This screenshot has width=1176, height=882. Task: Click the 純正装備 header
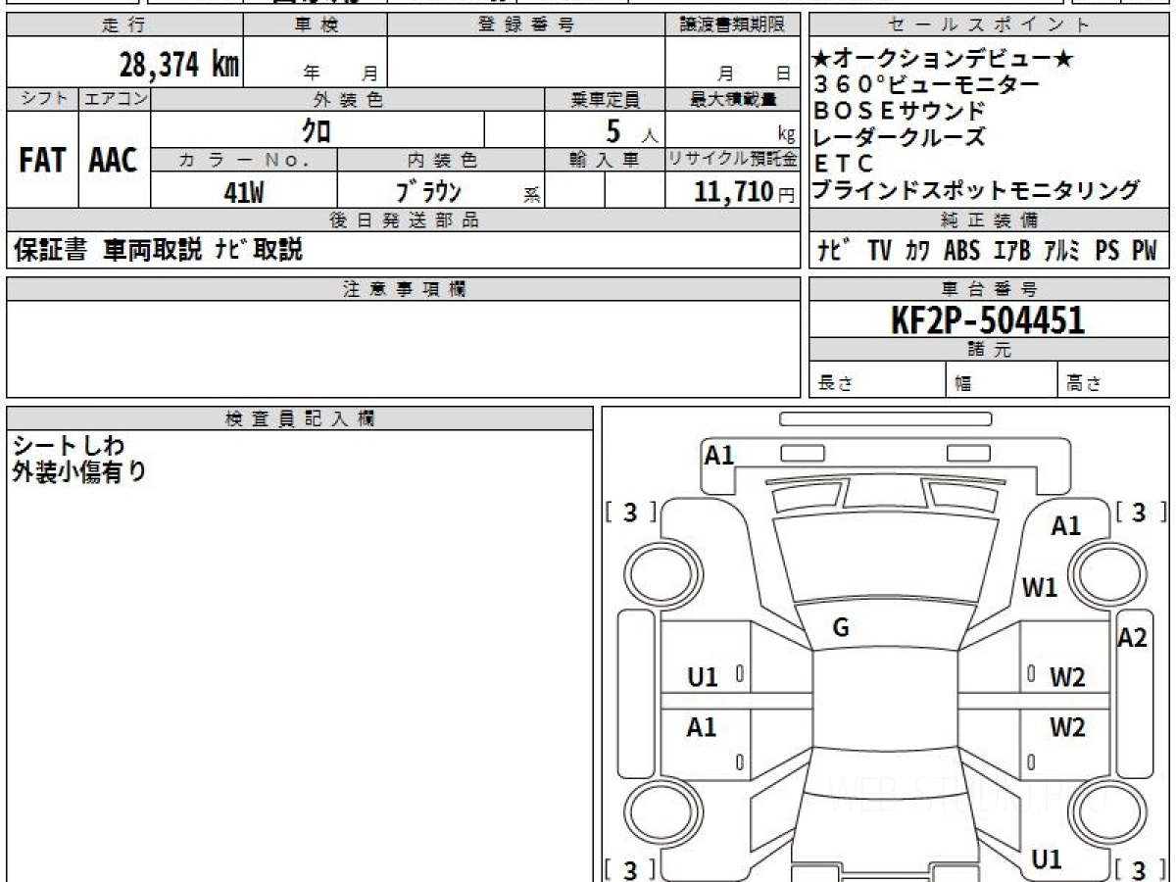(990, 220)
